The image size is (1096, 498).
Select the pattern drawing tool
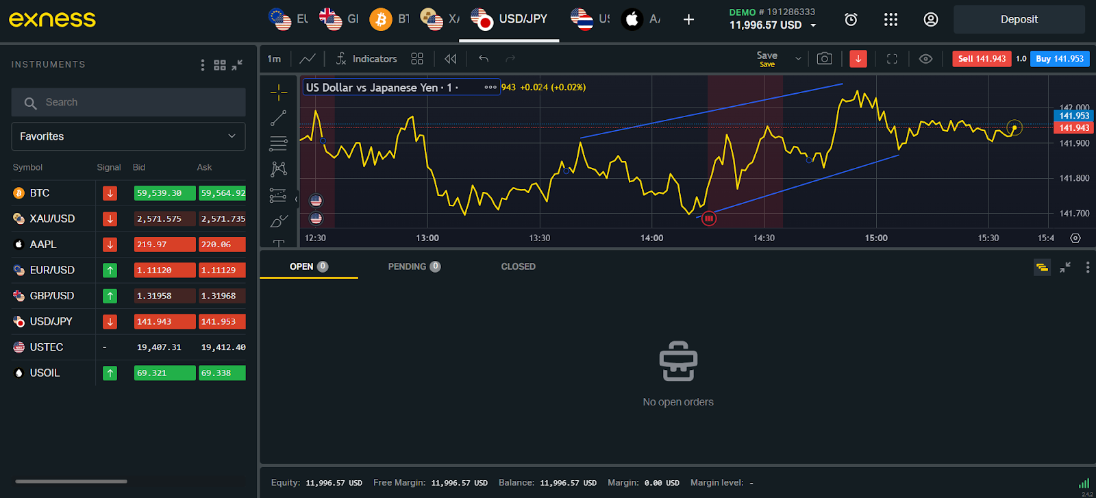tap(279, 169)
